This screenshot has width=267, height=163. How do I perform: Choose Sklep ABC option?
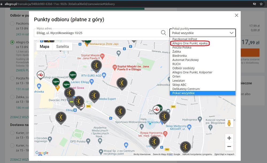click(203, 85)
